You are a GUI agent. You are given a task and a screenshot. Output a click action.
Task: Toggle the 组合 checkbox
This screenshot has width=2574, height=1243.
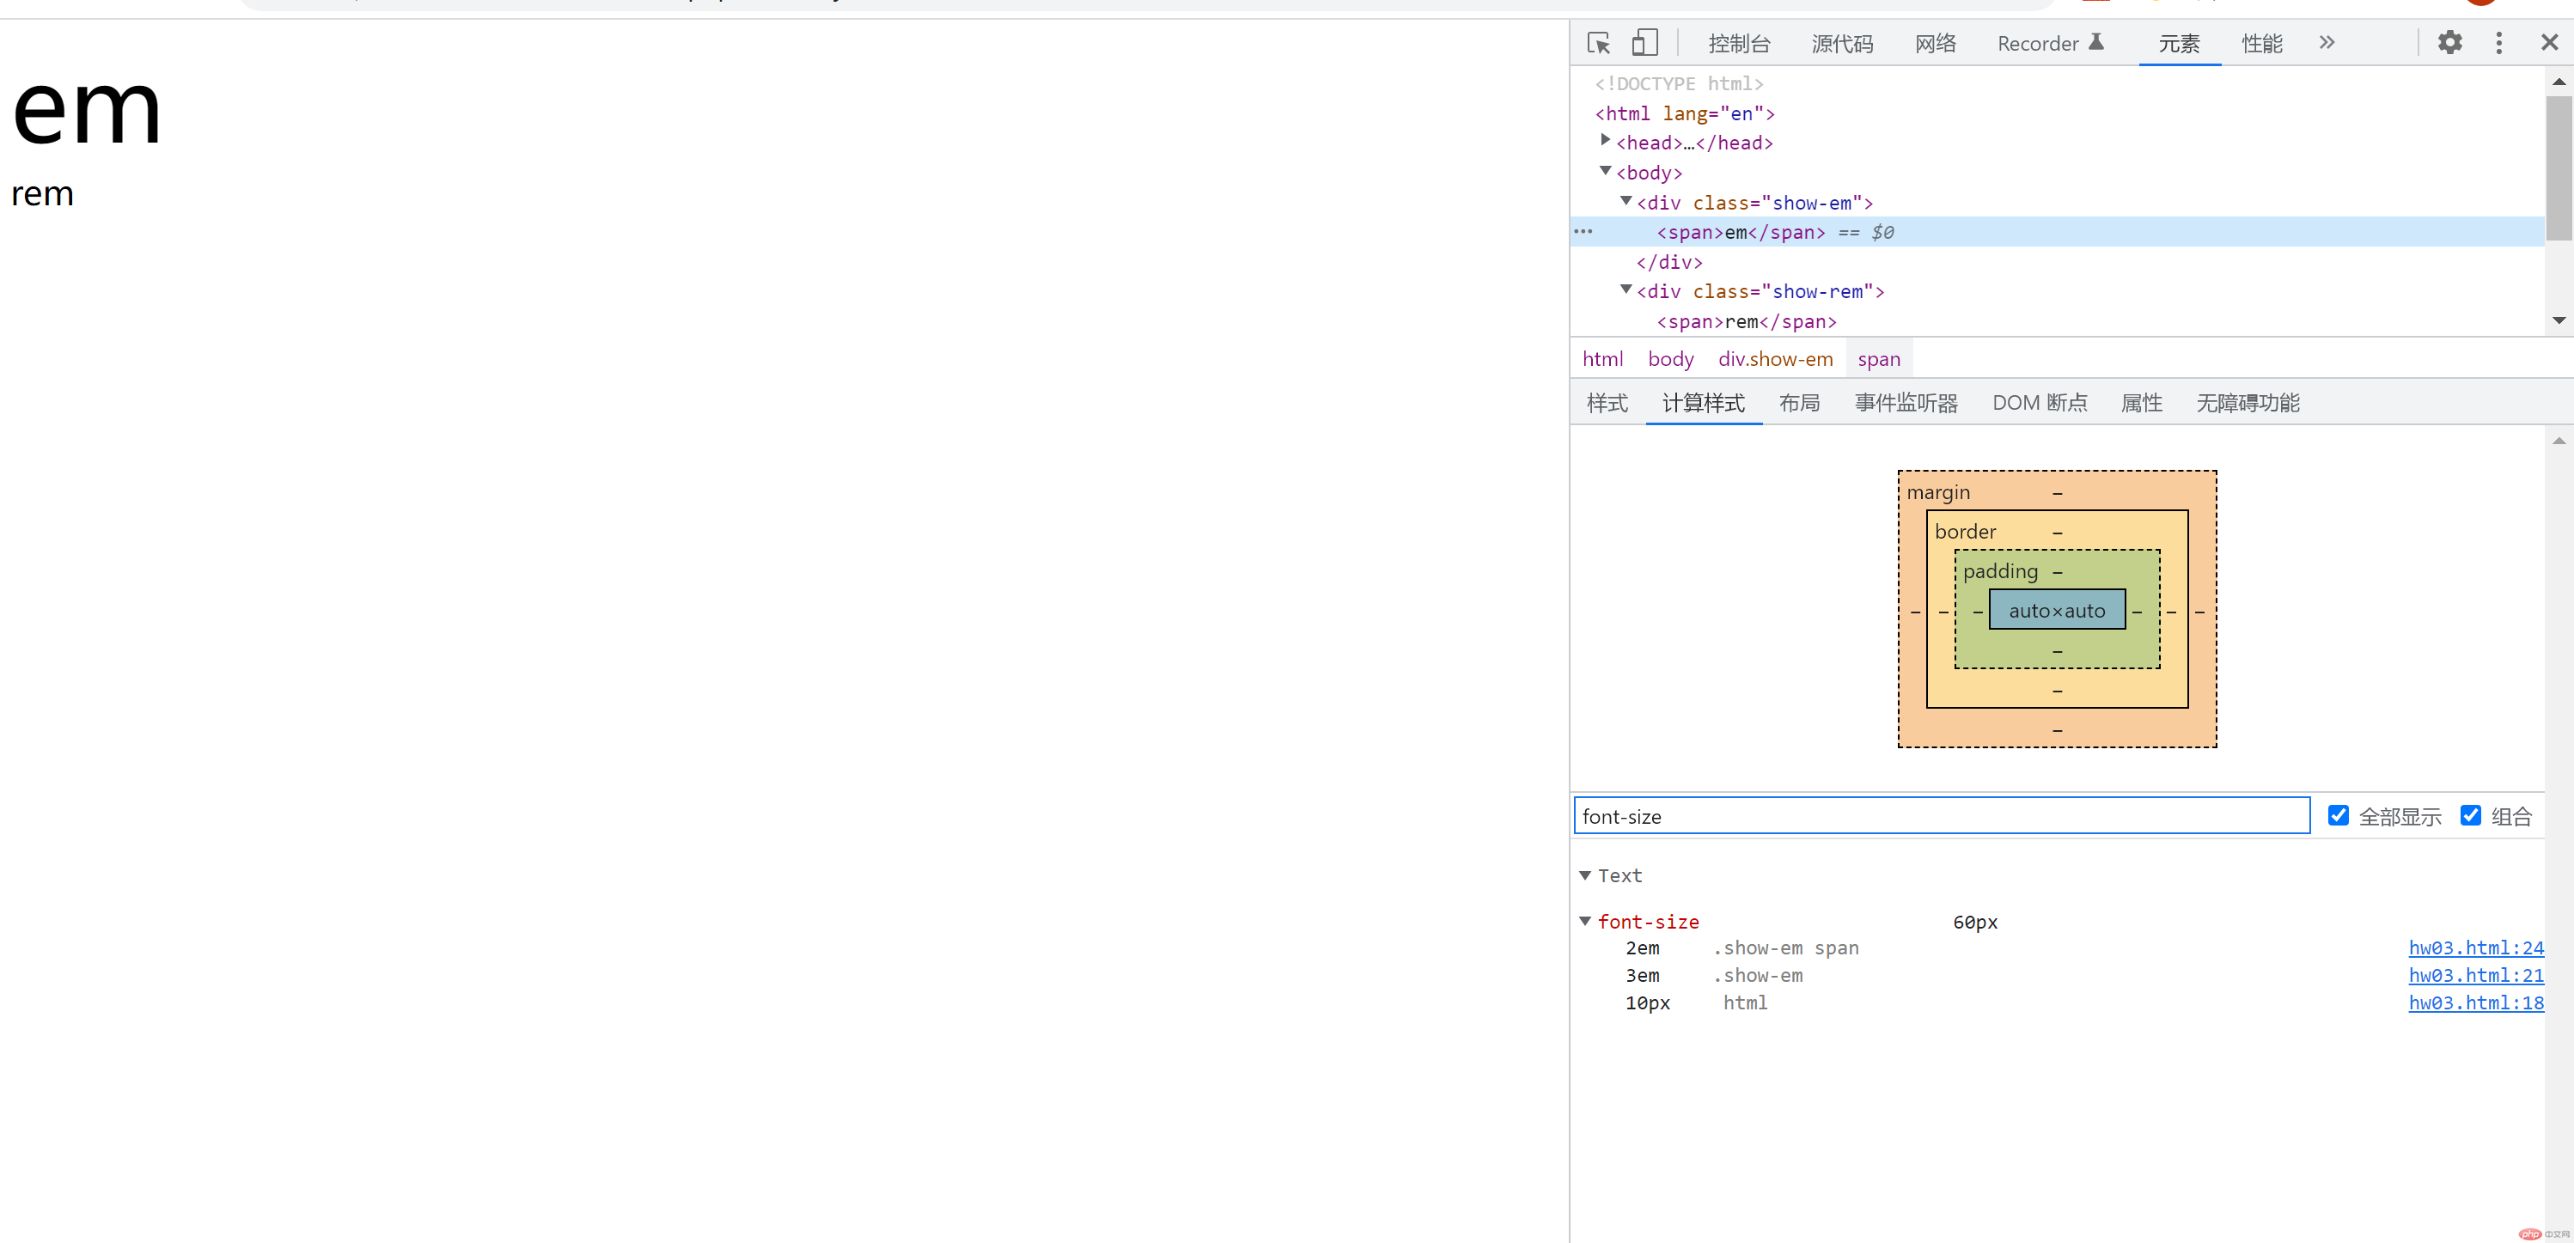2470,815
